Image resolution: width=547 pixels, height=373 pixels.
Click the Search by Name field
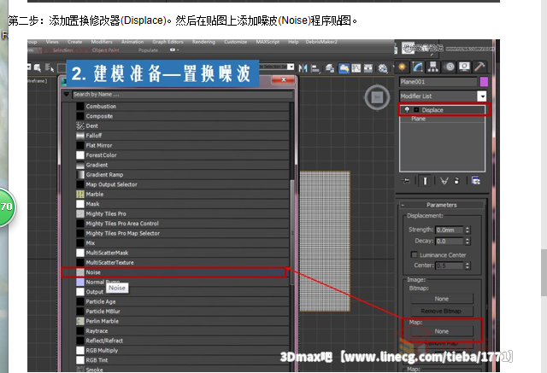tap(182, 94)
